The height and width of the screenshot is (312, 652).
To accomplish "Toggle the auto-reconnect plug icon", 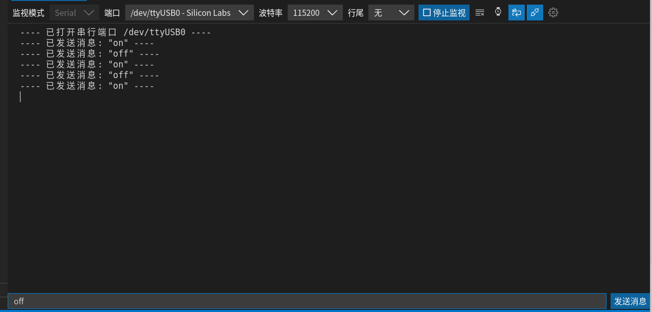I will [534, 13].
